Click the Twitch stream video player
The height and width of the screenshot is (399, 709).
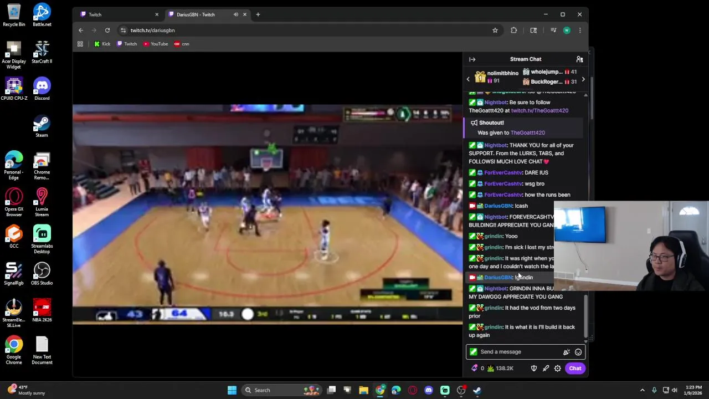[268, 214]
